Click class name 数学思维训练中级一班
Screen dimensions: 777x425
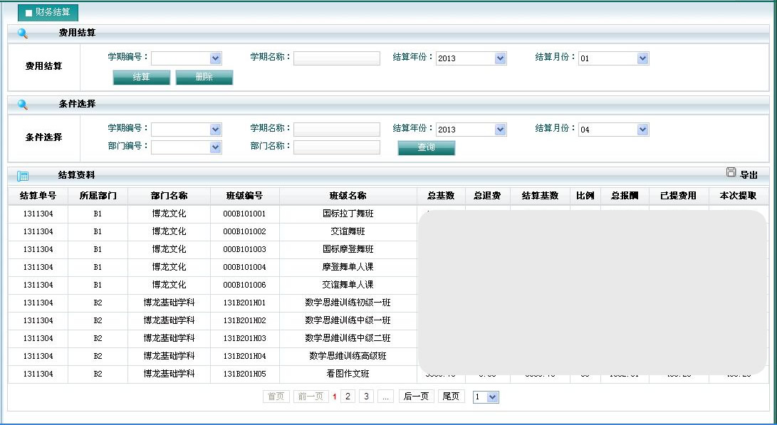[348, 320]
